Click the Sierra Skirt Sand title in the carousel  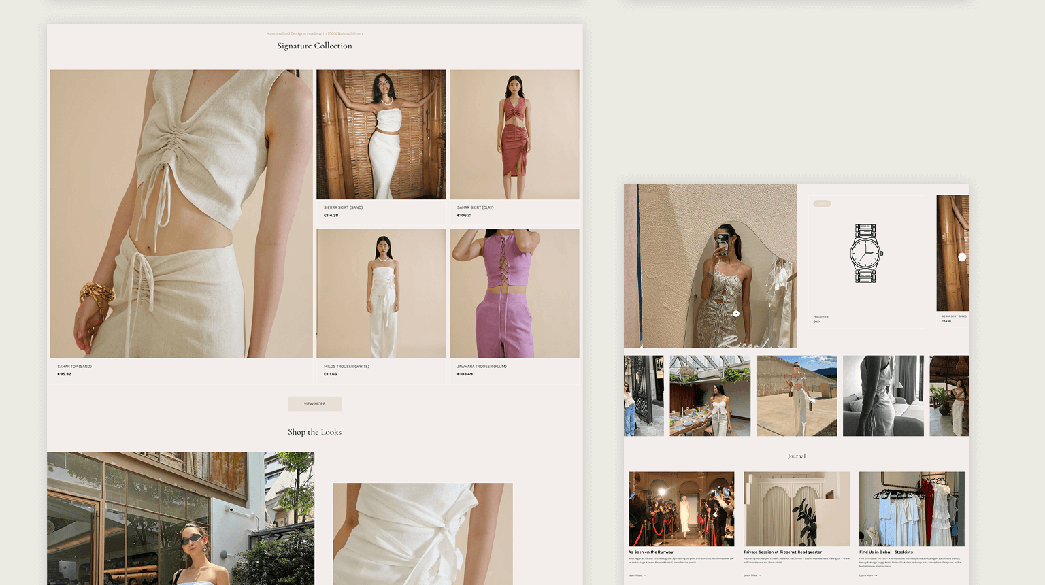[x=954, y=316]
